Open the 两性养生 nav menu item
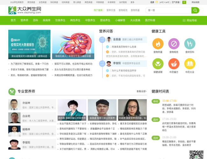 [75, 20]
